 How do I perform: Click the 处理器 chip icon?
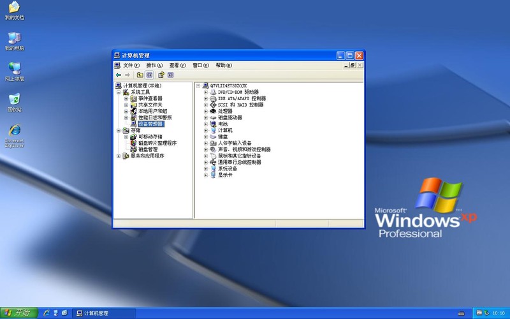(213, 111)
